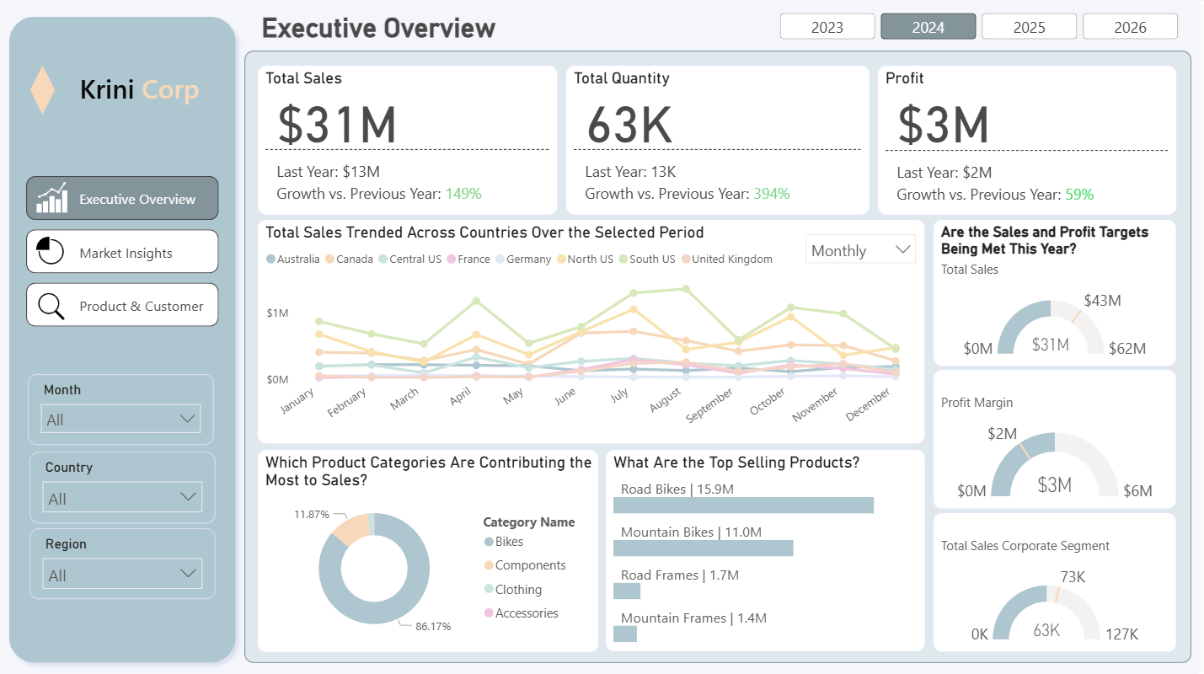Click the 73K corporate segment target label
The width and height of the screenshot is (1204, 674).
tap(1073, 576)
